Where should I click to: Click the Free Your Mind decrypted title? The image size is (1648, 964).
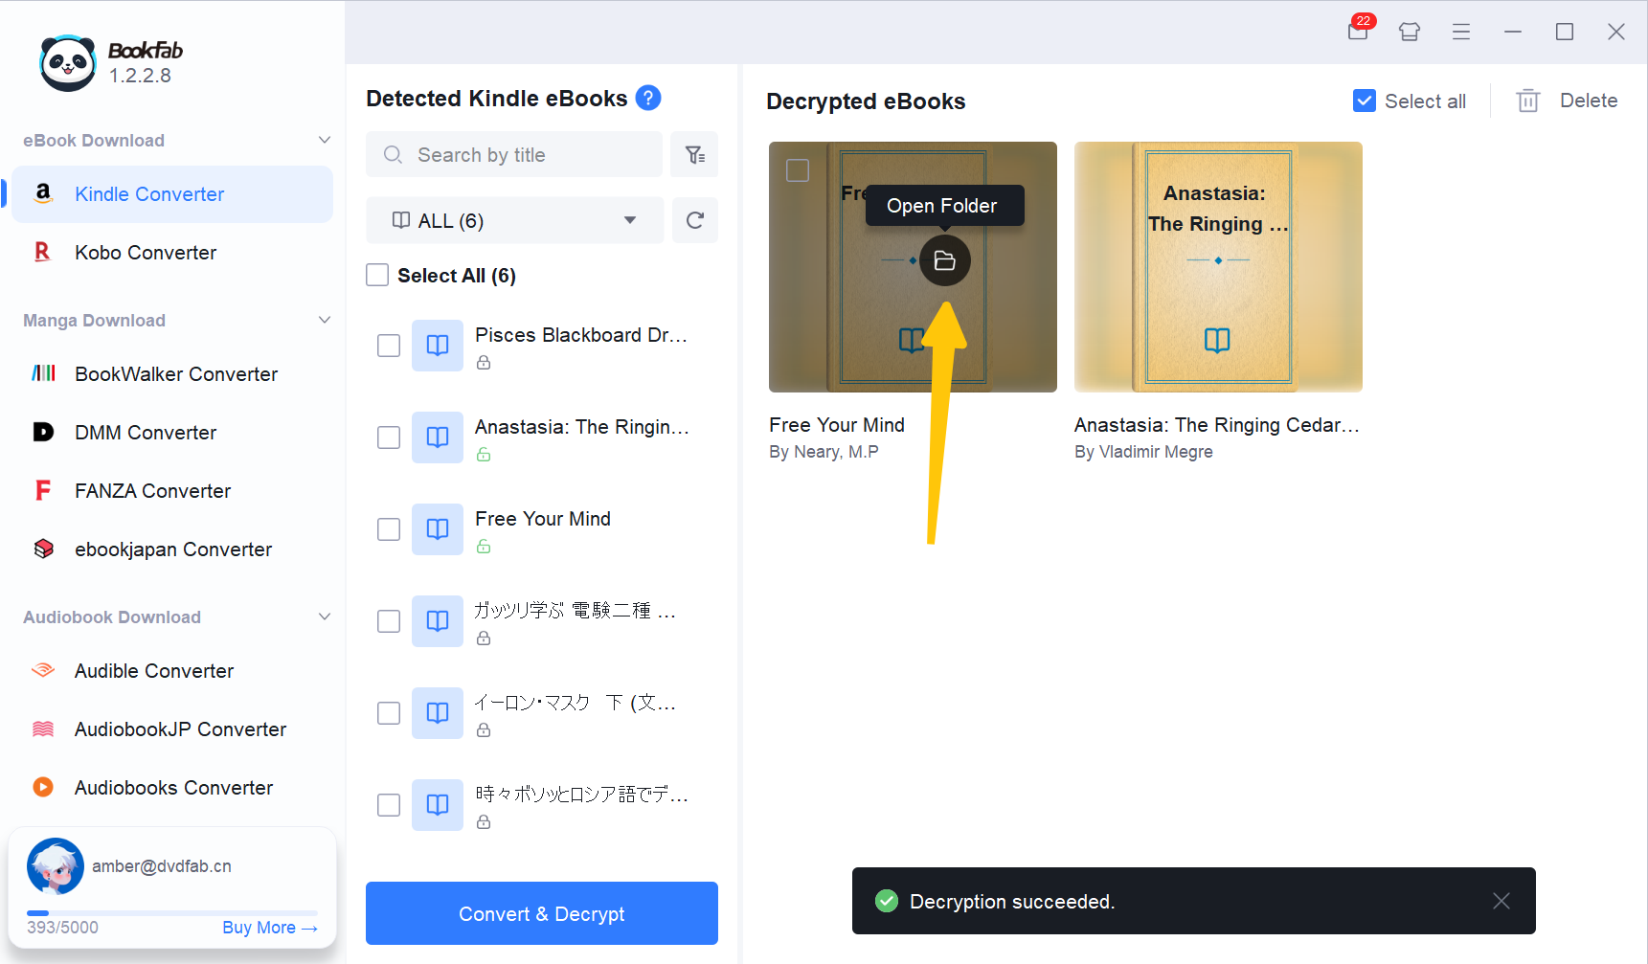pos(837,425)
